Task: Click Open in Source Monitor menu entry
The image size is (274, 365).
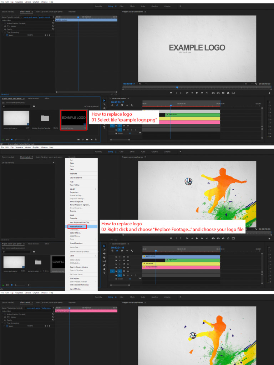Action: coord(81,267)
